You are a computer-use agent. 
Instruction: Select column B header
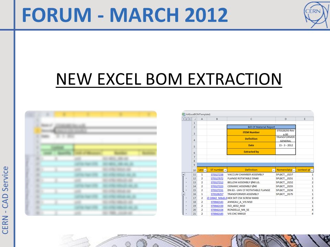pyautogui.click(x=217, y=119)
